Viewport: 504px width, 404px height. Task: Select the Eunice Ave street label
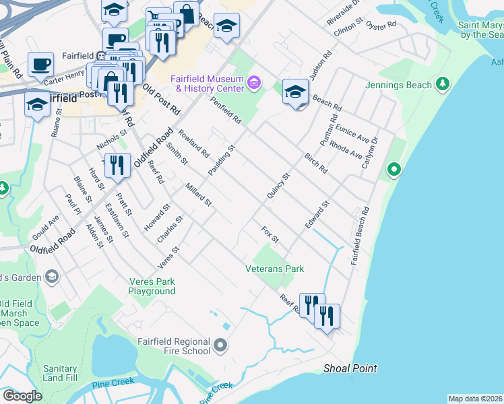pos(352,133)
